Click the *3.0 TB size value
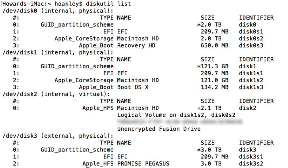288x168 pixels. (209, 150)
